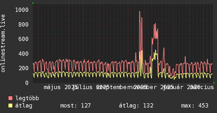Click the green arrow atop the y-axis
Viewport: 217px width, 113px height.
(33, 3)
